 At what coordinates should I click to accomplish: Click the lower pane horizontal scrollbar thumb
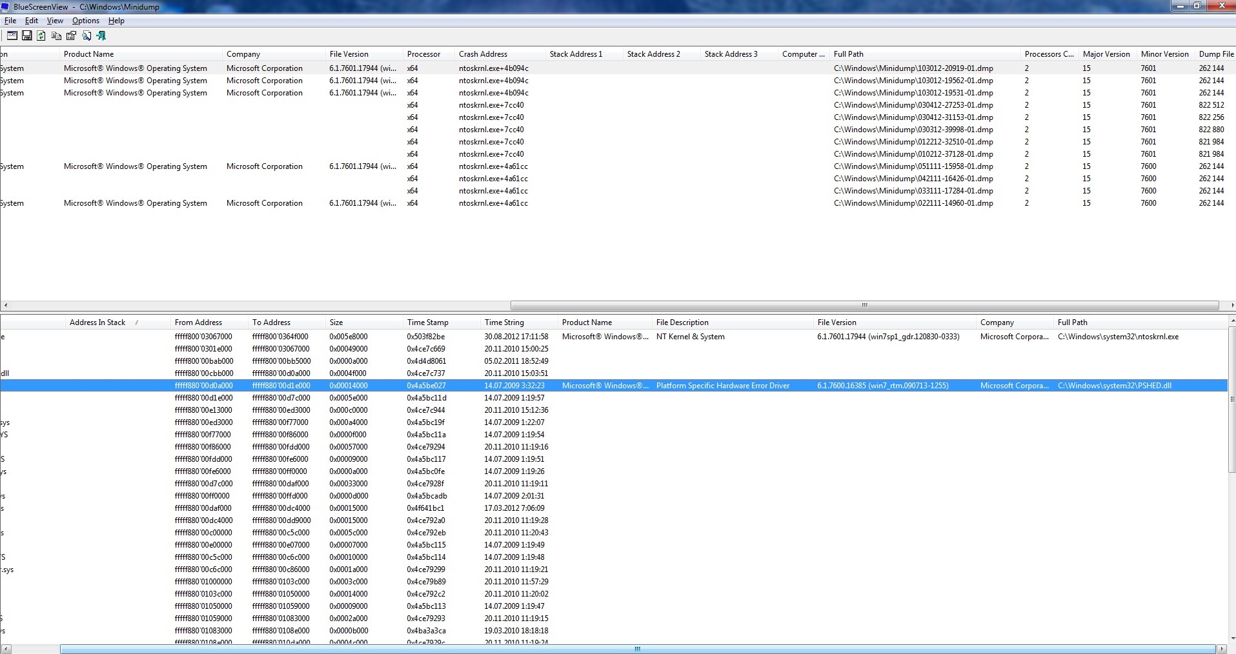point(638,649)
